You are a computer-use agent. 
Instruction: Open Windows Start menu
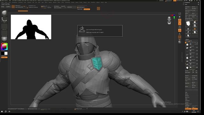[2, 111]
